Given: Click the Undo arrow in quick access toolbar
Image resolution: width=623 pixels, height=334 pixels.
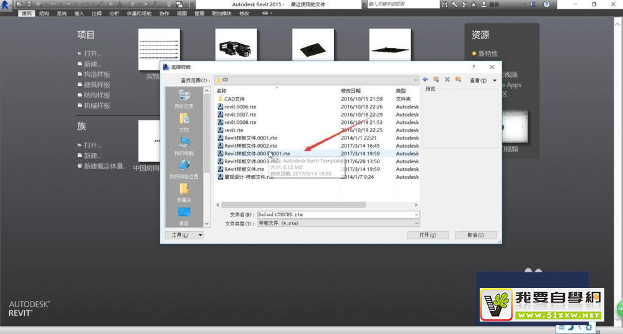Looking at the screenshot, I should click(x=53, y=4).
